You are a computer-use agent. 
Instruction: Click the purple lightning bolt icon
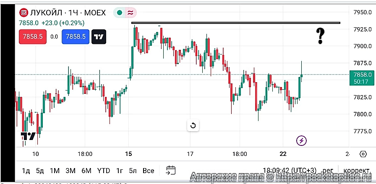(301, 141)
